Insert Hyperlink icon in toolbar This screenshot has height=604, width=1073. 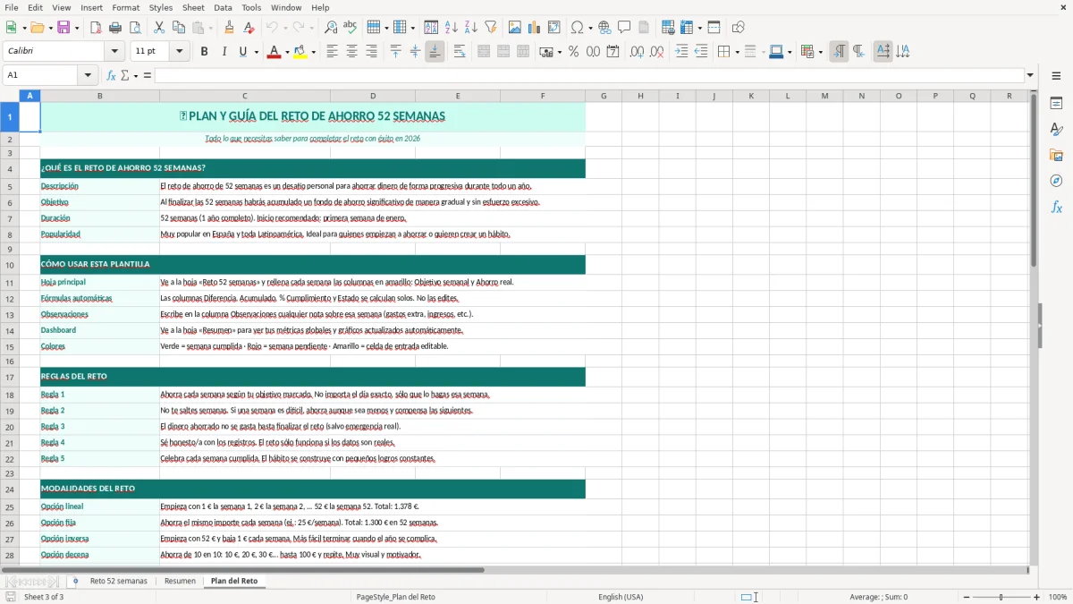click(x=604, y=28)
